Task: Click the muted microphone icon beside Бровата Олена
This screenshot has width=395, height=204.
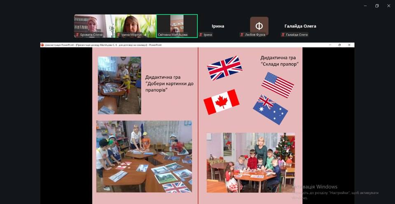Action: pos(77,35)
